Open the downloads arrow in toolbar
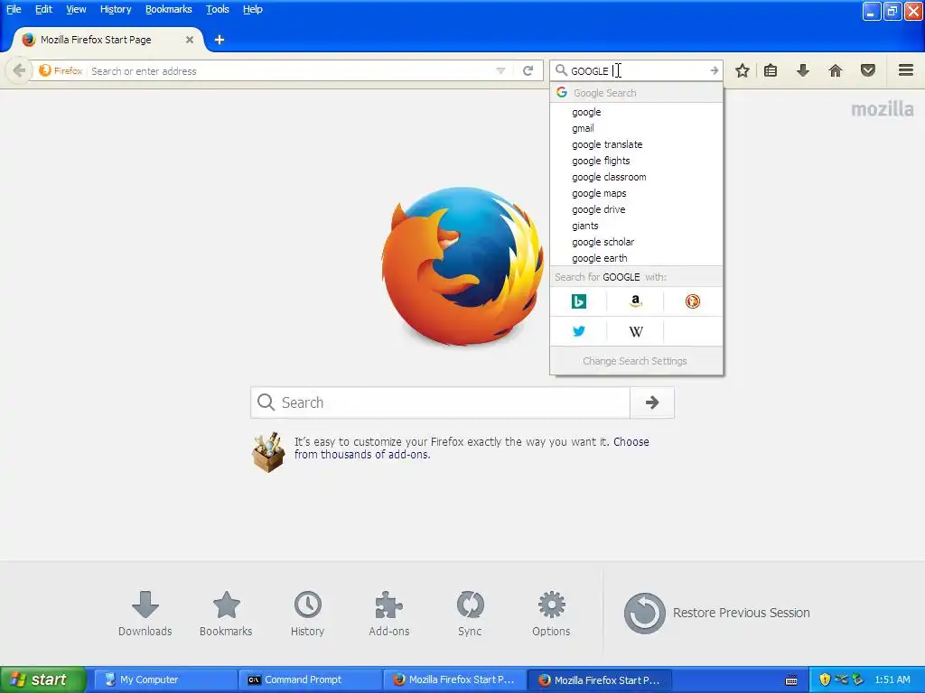Viewport: 925px width, 693px height. (803, 70)
